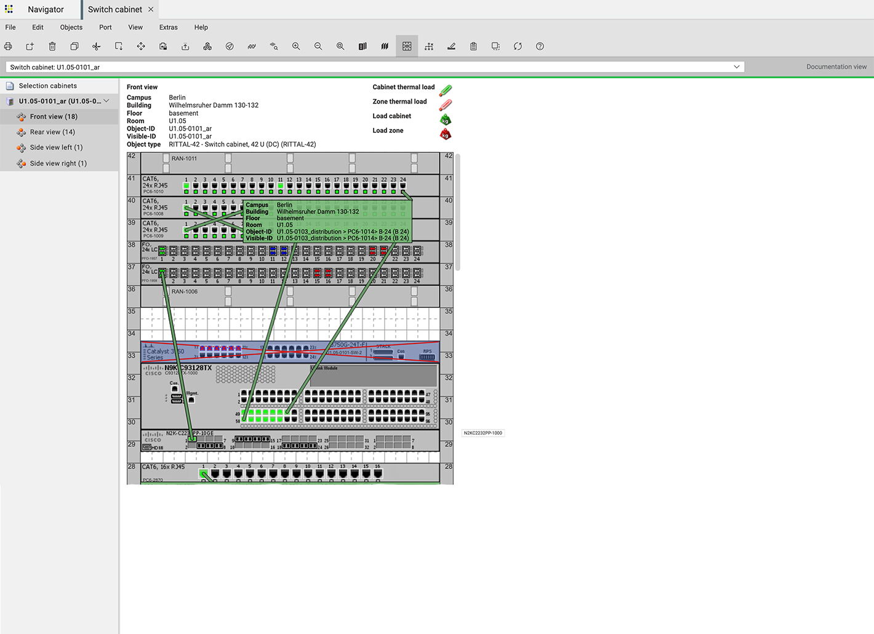
Task: Open the Objects menu
Action: click(71, 27)
